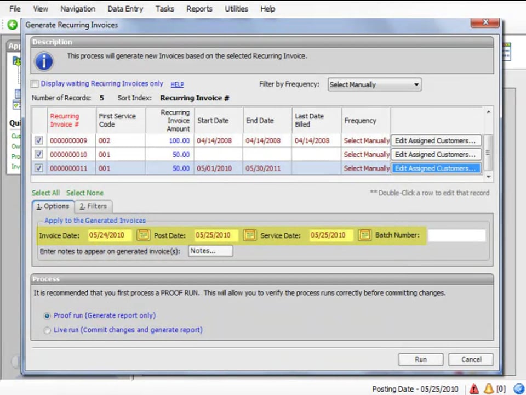This screenshot has width=526, height=395.
Task: Open the Utilities menu
Action: 236,9
